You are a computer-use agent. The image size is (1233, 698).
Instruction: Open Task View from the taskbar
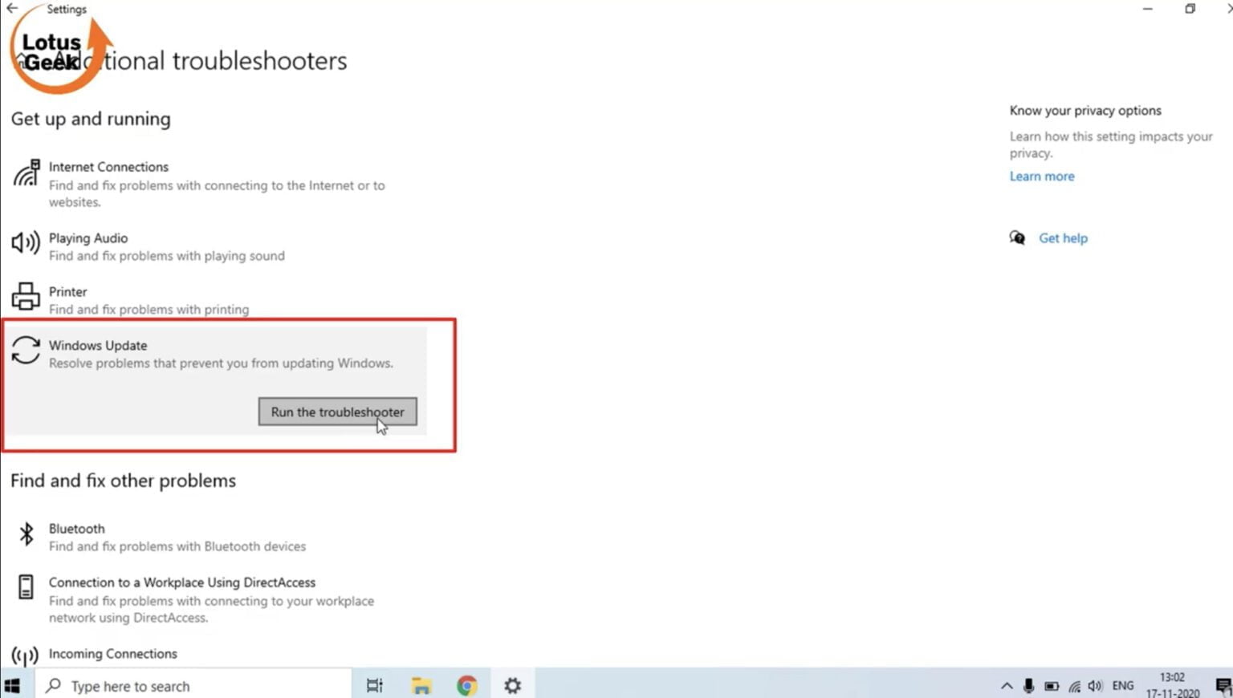[x=375, y=686]
